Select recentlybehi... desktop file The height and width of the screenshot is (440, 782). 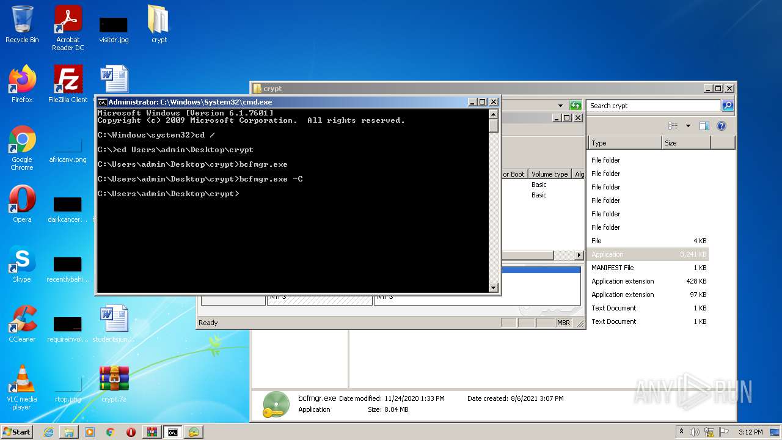(x=68, y=269)
